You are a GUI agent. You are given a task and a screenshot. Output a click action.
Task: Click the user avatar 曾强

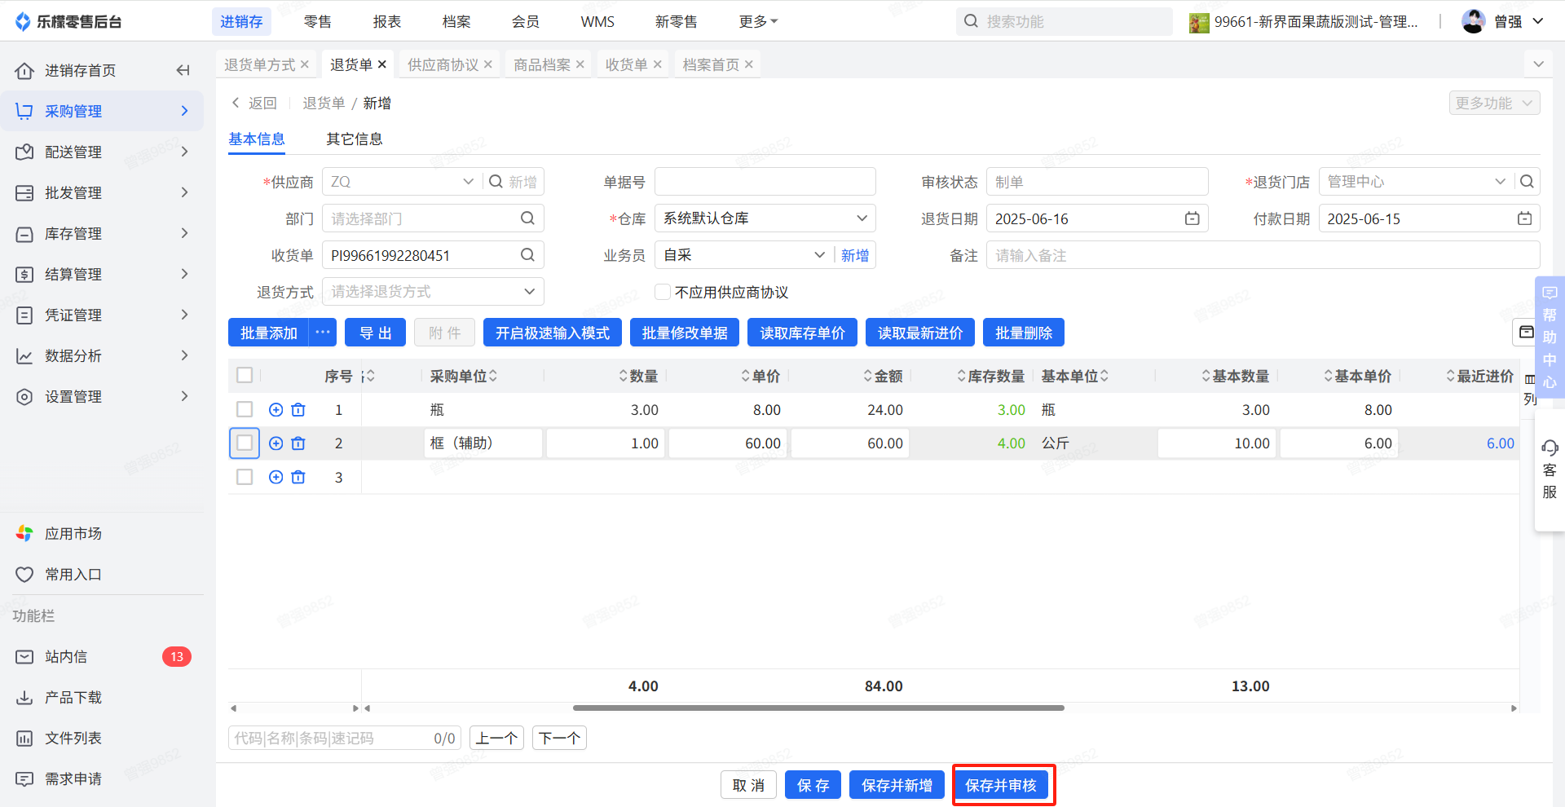click(x=1473, y=21)
